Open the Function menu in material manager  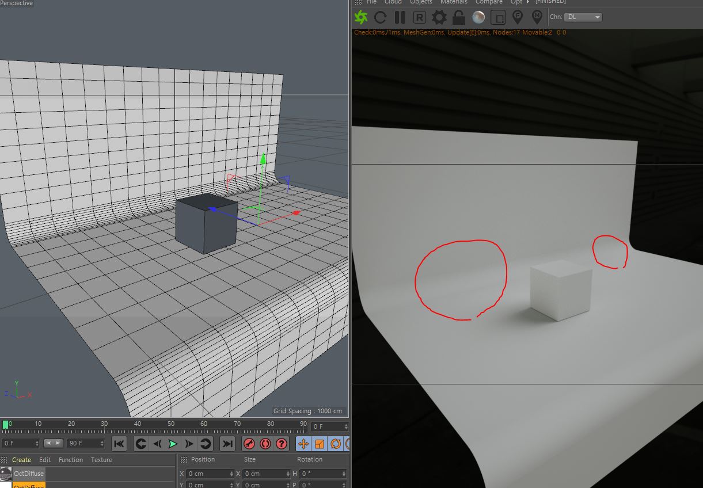click(x=71, y=460)
